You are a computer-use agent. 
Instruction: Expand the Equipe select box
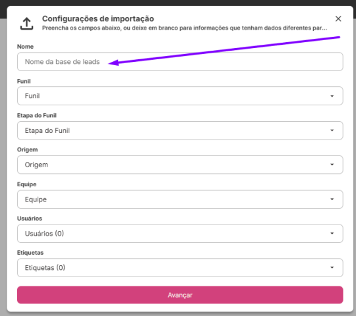[180, 199]
